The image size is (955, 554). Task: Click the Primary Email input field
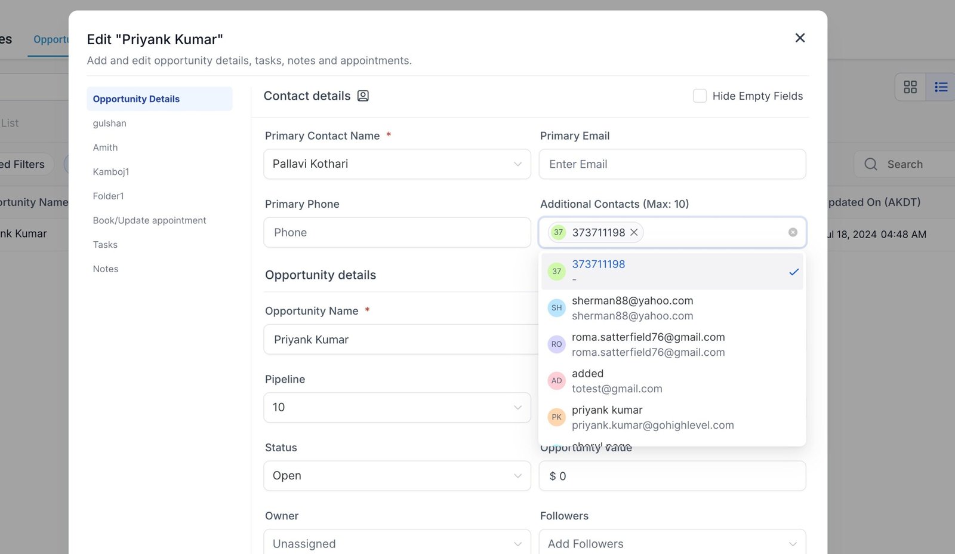click(672, 164)
